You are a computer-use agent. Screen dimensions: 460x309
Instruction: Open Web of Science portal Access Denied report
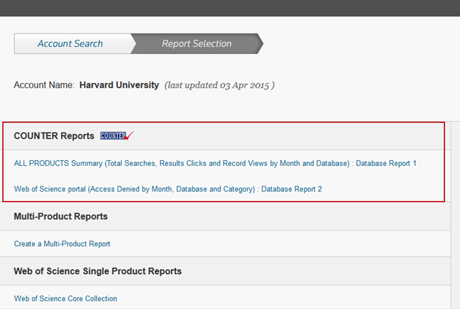click(x=135, y=189)
